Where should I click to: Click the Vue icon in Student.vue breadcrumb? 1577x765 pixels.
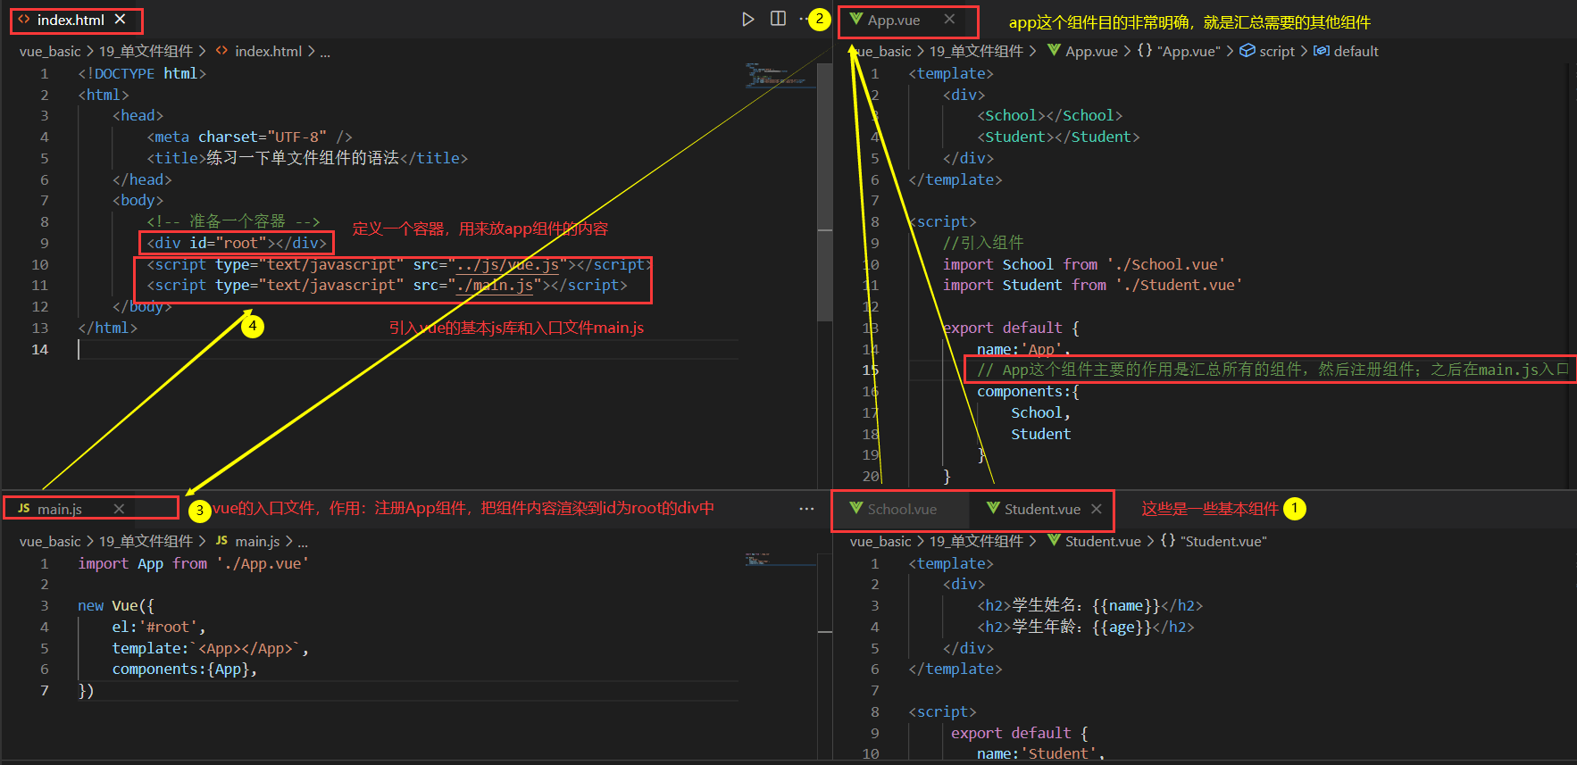click(x=1054, y=541)
